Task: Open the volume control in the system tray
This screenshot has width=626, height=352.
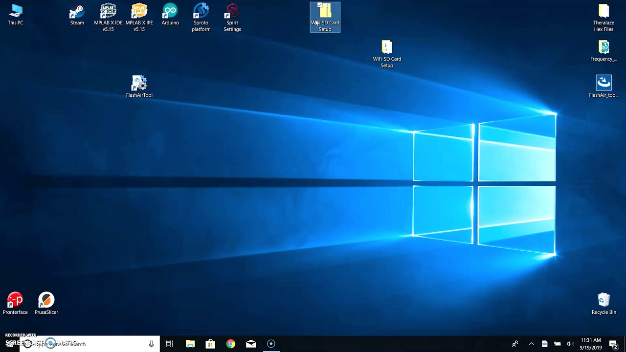Action: [x=570, y=344]
